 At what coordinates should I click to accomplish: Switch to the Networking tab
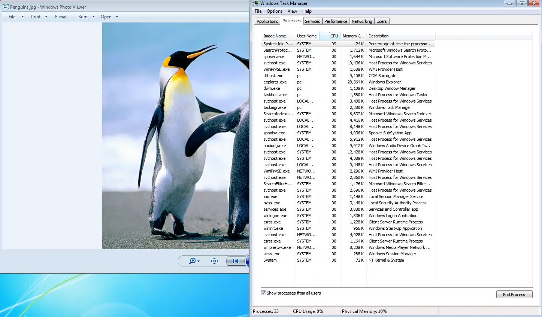point(362,21)
